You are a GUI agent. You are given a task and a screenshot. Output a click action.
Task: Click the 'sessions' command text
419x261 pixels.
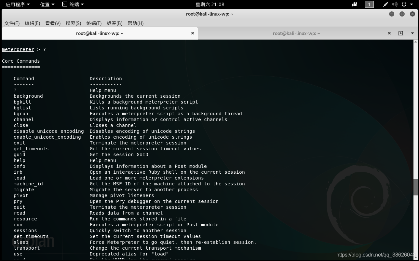click(25, 230)
